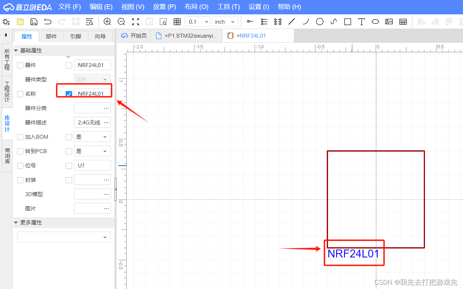Insert a table with table icon
The height and width of the screenshot is (289, 463).
tap(403, 22)
